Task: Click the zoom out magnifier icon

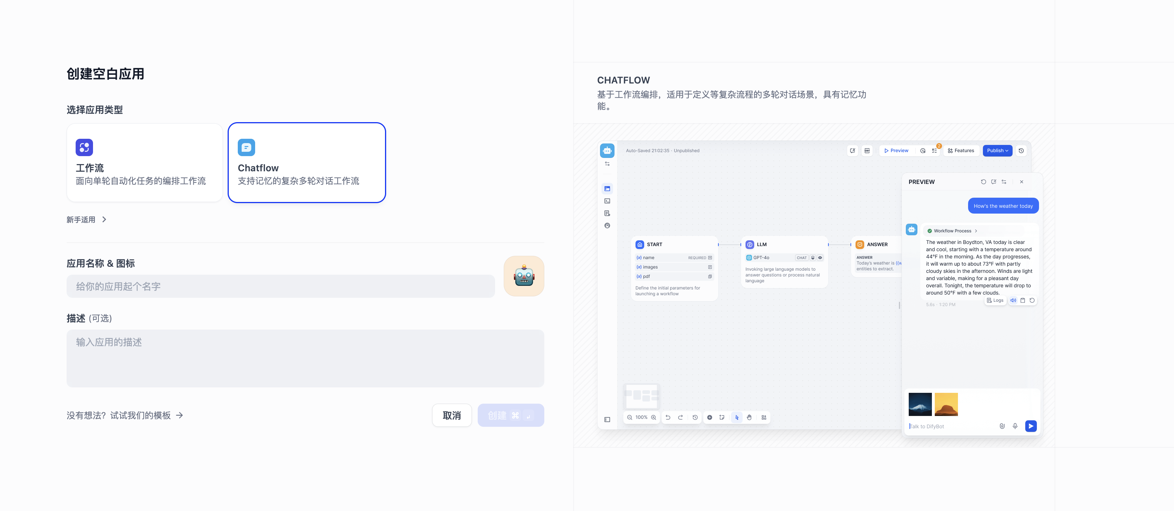Action: pyautogui.click(x=629, y=418)
